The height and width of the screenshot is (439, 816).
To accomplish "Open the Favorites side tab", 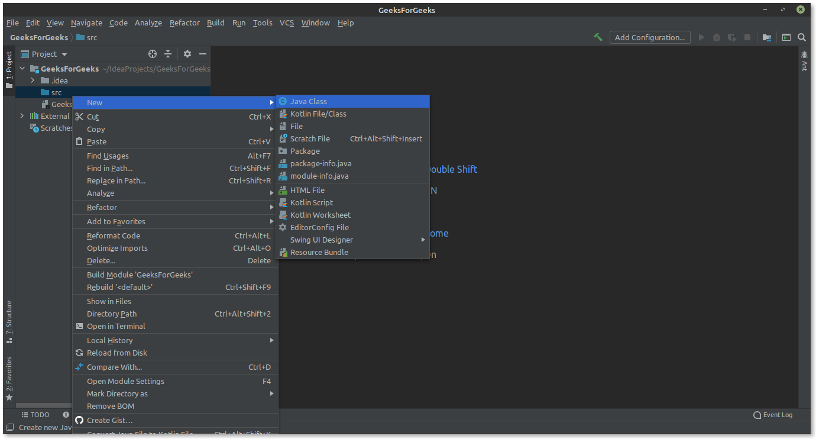I will click(9, 379).
